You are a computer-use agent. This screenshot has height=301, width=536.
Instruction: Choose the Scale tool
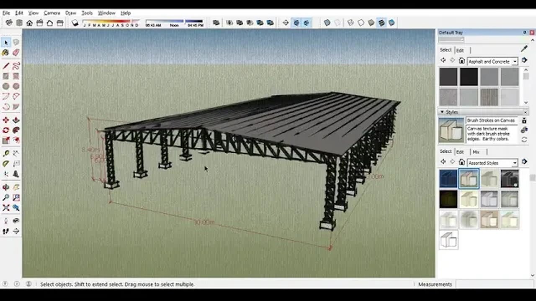click(x=6, y=140)
